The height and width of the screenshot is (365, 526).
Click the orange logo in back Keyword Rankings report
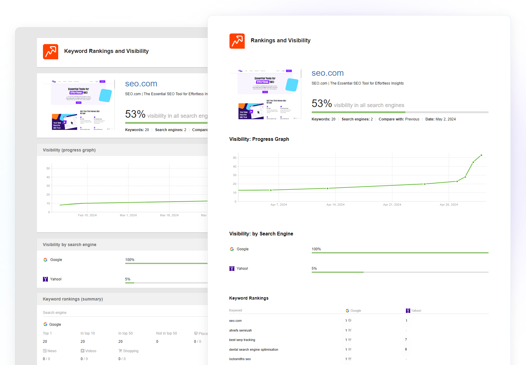tap(51, 52)
